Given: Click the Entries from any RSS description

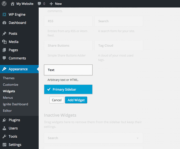Looking at the screenshot, I should point(67,33).
